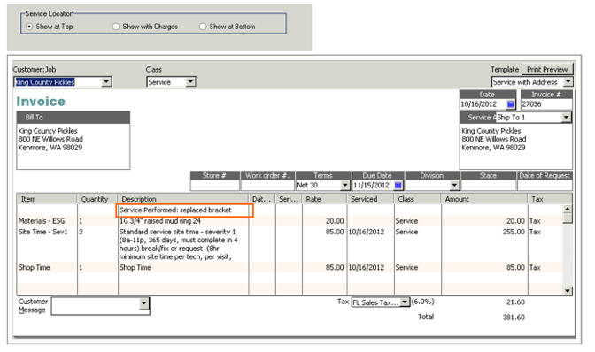Image resolution: width=595 pixels, height=352 pixels.
Task: Click the Print Preview button
Action: (547, 69)
